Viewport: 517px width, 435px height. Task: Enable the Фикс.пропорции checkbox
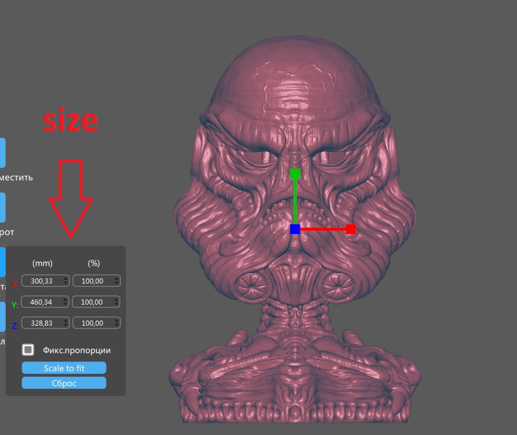pyautogui.click(x=28, y=350)
